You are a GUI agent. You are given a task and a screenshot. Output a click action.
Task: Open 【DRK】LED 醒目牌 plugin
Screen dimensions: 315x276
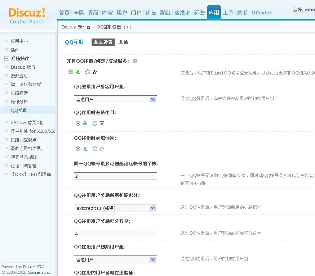[x=31, y=174]
